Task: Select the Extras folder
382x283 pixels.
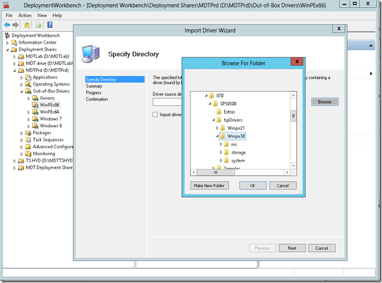Action: tap(229, 111)
